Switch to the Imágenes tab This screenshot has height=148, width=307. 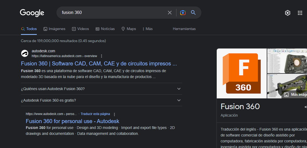[55, 29]
